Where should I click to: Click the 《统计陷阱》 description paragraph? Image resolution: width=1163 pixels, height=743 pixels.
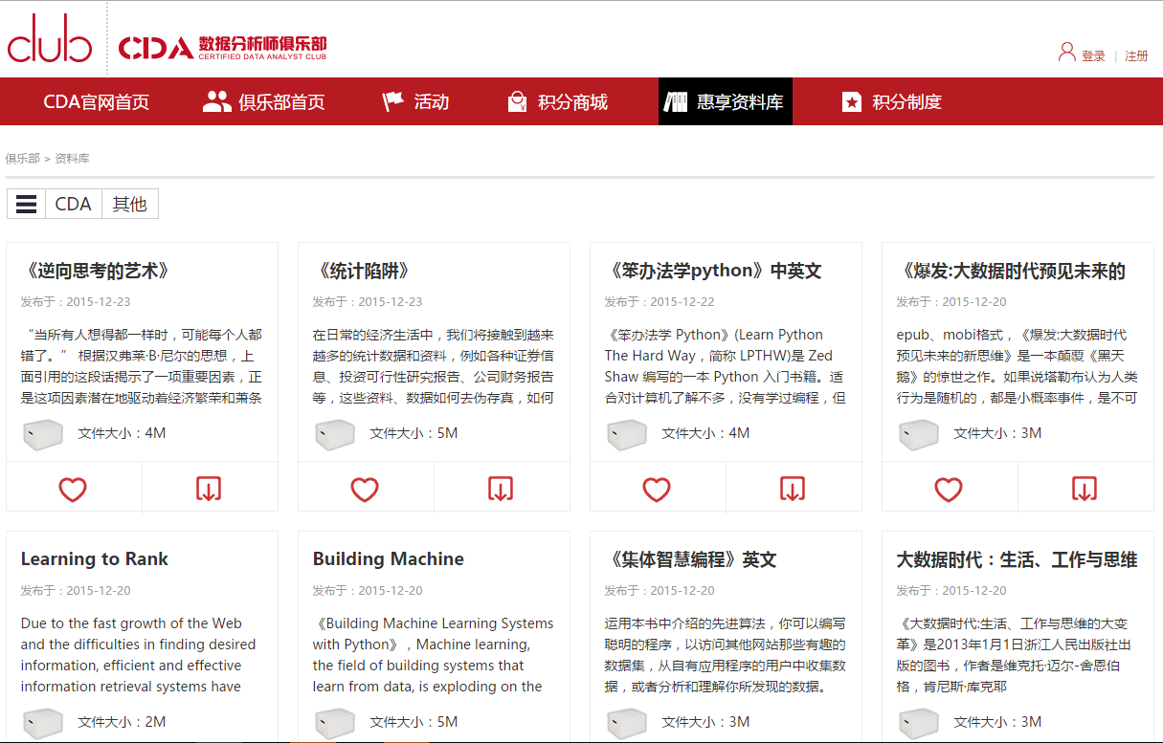coord(434,366)
